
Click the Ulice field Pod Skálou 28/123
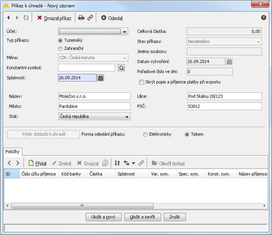pos(224,96)
